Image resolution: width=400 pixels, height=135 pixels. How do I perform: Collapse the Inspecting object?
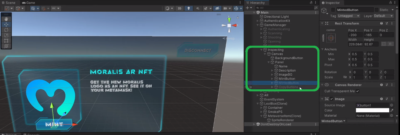point(261,50)
